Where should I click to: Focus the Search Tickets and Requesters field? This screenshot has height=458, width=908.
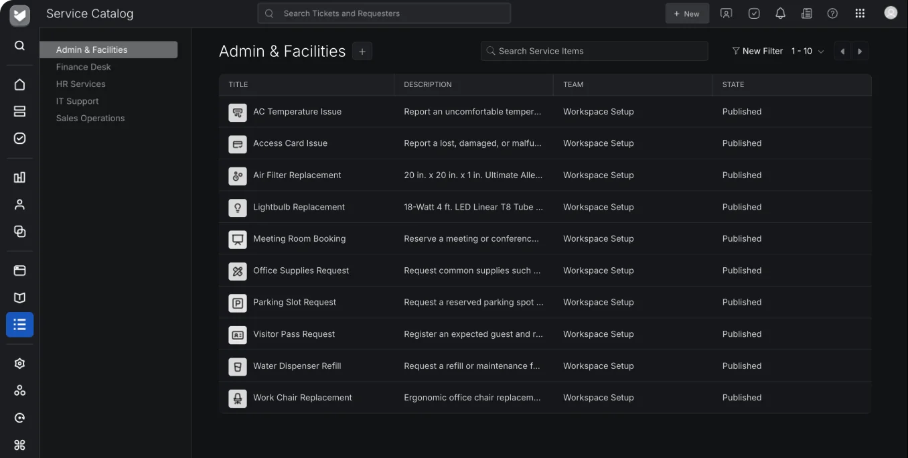(384, 13)
